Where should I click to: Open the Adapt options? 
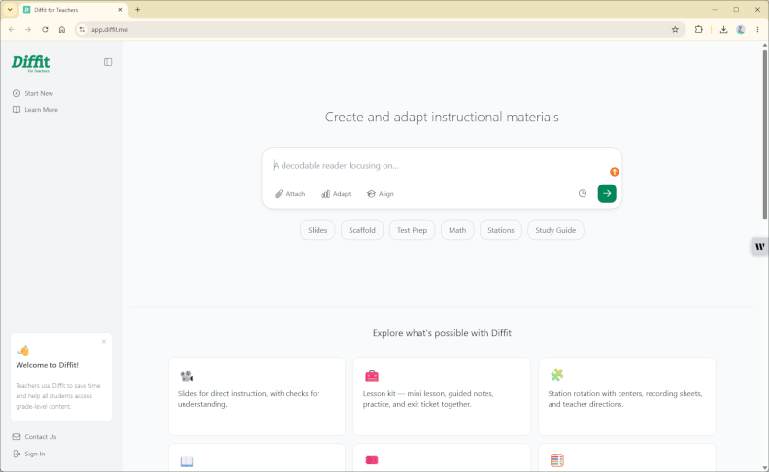pos(336,194)
